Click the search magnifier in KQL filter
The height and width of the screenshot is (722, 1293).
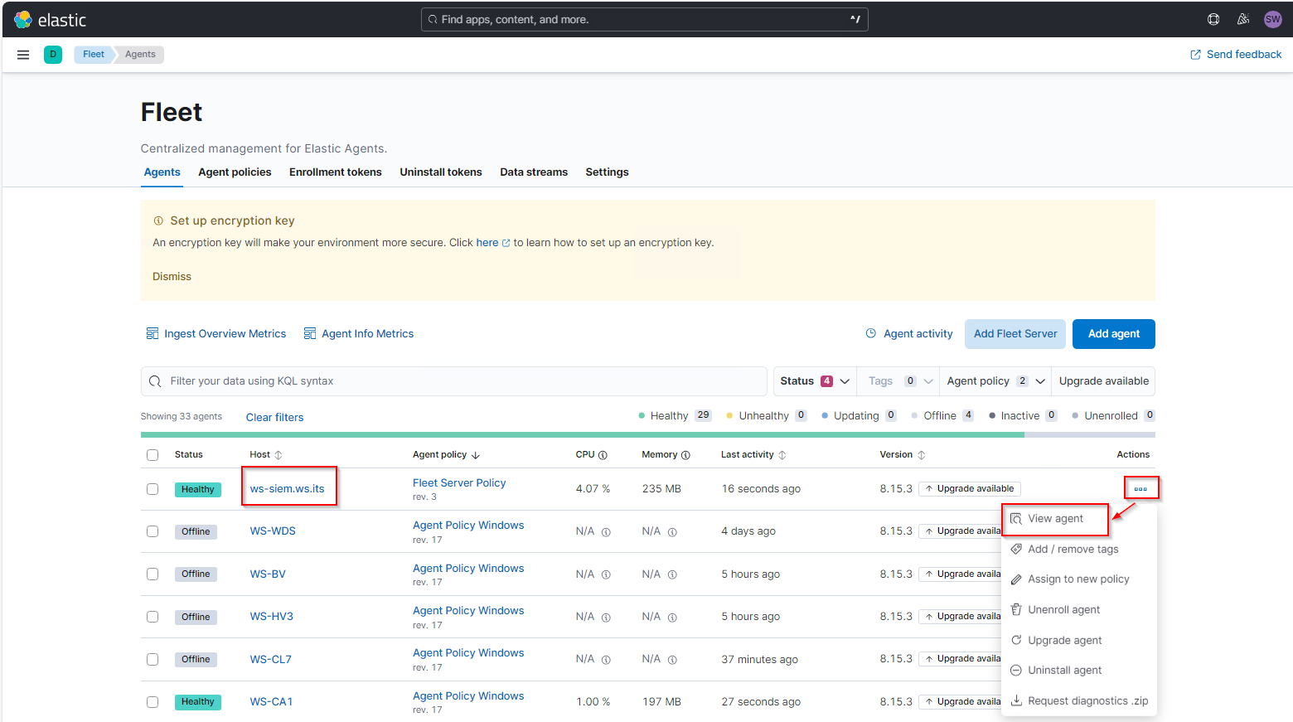[155, 381]
